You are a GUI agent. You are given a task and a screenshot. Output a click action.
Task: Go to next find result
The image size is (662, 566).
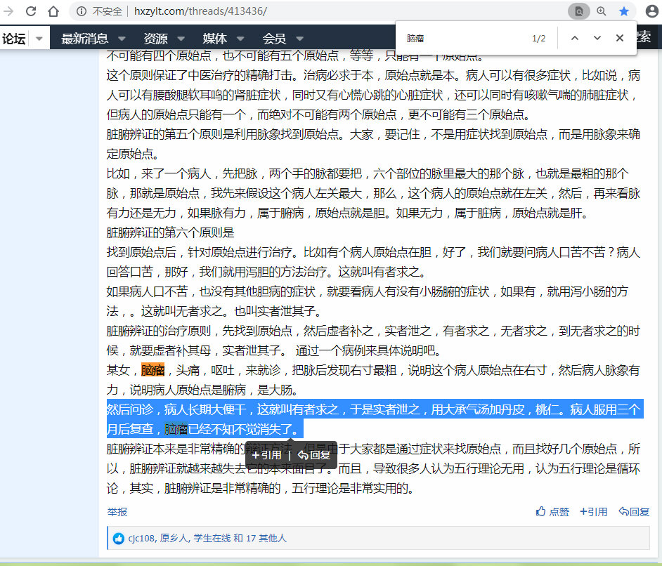tap(597, 38)
